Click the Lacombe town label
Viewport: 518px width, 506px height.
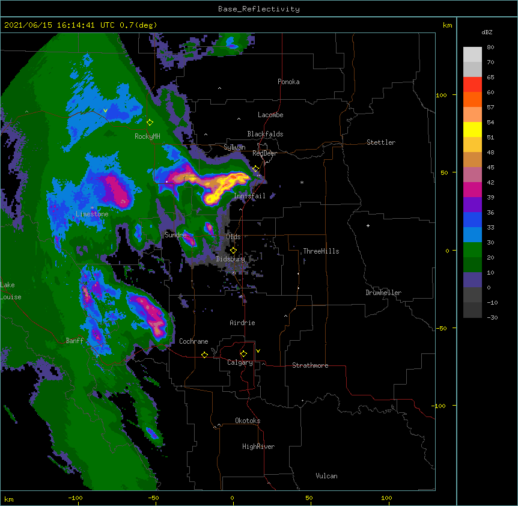[270, 115]
